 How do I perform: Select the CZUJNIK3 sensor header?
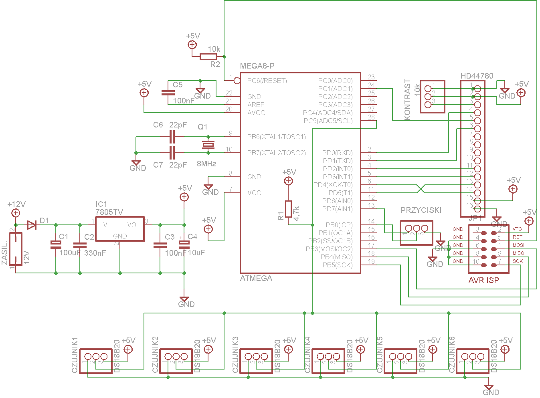coord(256,361)
